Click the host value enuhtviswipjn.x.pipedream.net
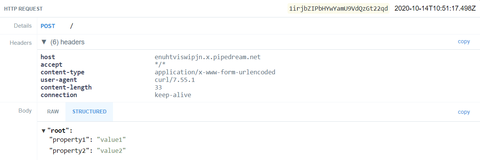The image size is (480, 160). point(207,57)
